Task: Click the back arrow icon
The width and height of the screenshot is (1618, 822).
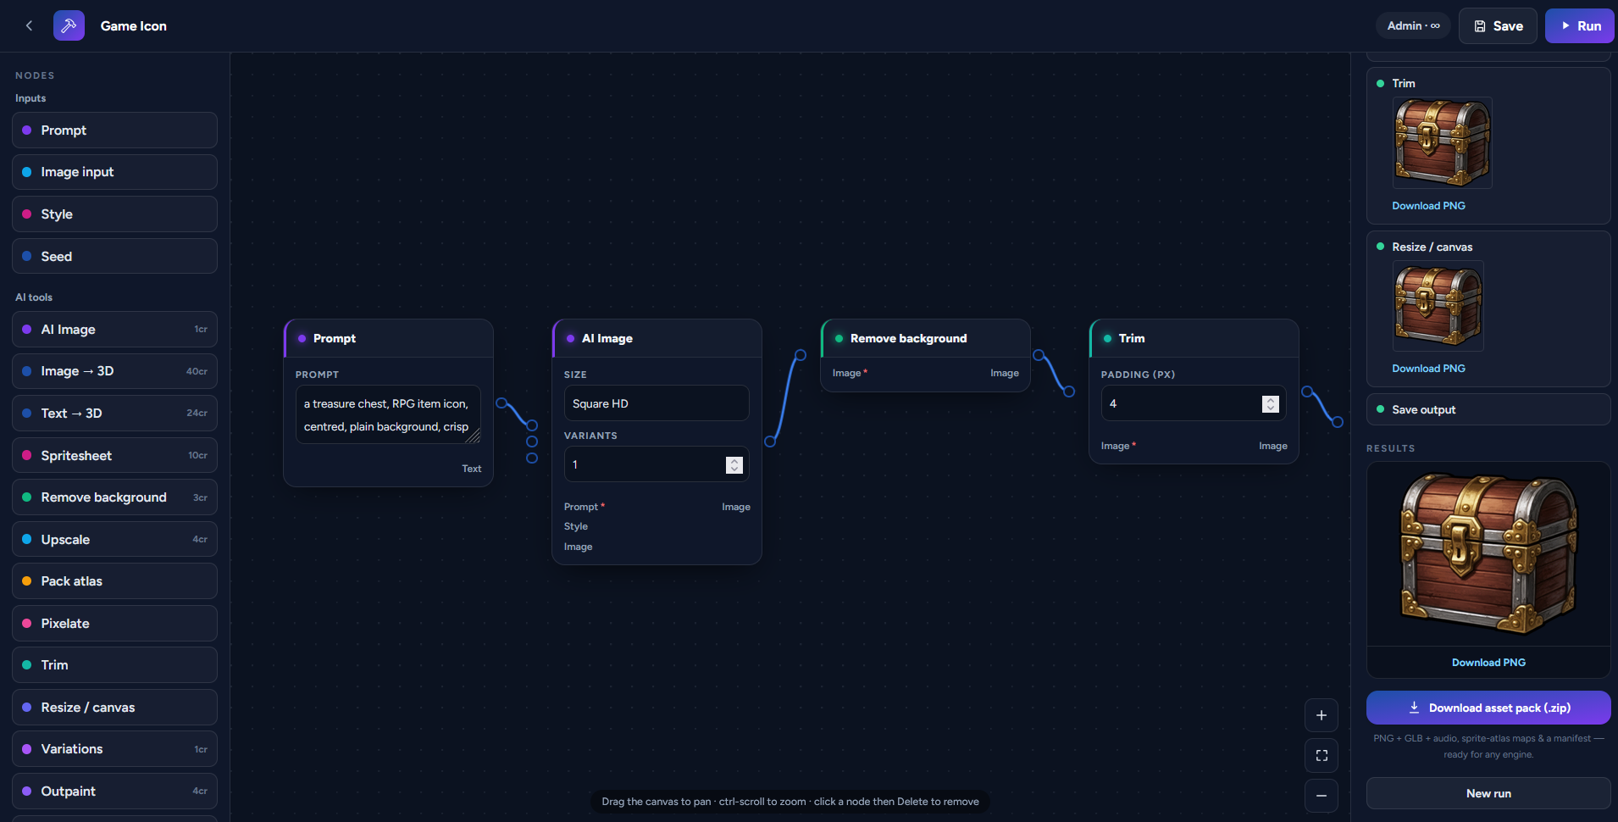Action: (29, 25)
